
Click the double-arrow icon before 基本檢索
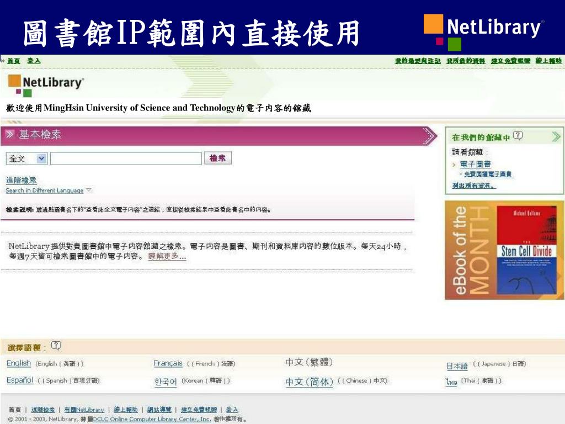click(x=10, y=135)
